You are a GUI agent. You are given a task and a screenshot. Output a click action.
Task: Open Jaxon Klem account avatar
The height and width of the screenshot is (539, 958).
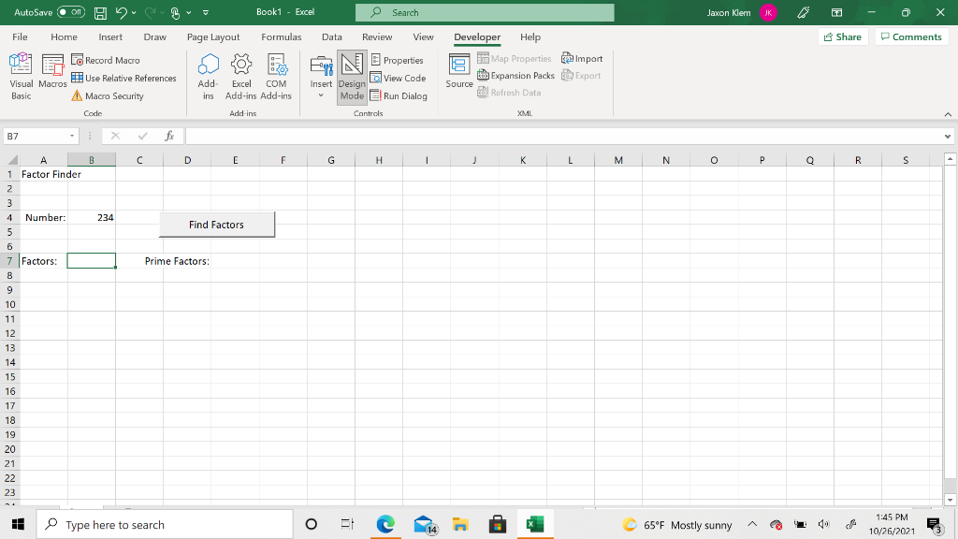768,12
